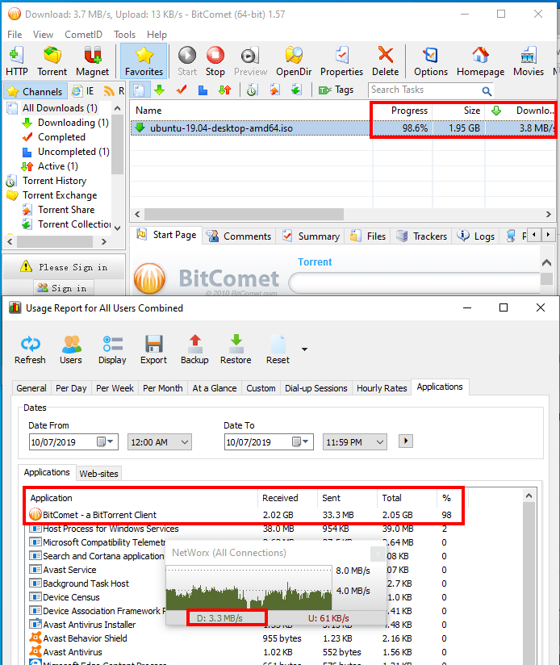This screenshot has height=665, width=560.
Task: Toggle the Favorites star button
Action: point(144,61)
